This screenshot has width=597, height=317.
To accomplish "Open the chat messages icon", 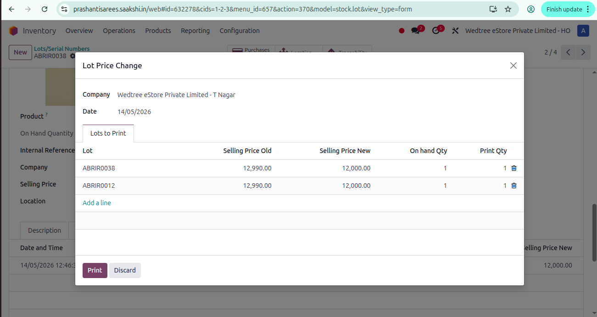I will click(416, 31).
